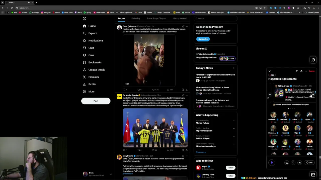This screenshot has height=180, width=321.
Task: Open Creator Studio in the sidebar
Action: [x=94, y=70]
